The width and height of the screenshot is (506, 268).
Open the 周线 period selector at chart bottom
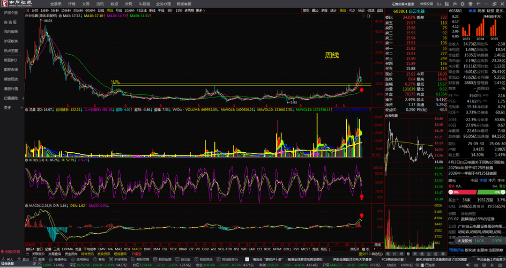coord(377,245)
